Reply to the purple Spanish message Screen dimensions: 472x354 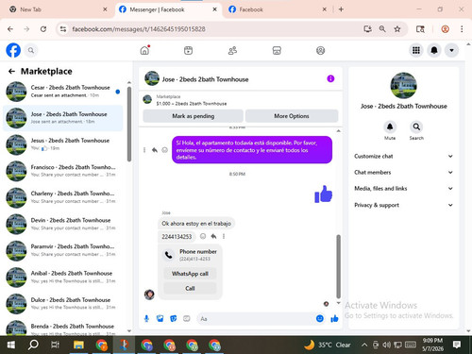(155, 150)
